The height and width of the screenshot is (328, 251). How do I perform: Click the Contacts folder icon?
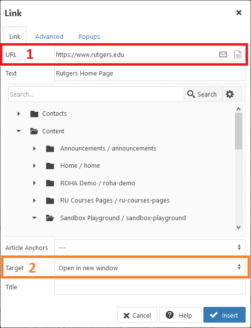[34, 114]
